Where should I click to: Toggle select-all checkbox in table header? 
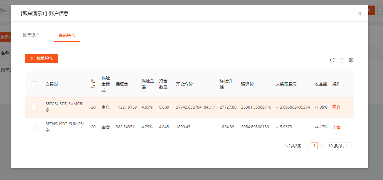pos(34,84)
